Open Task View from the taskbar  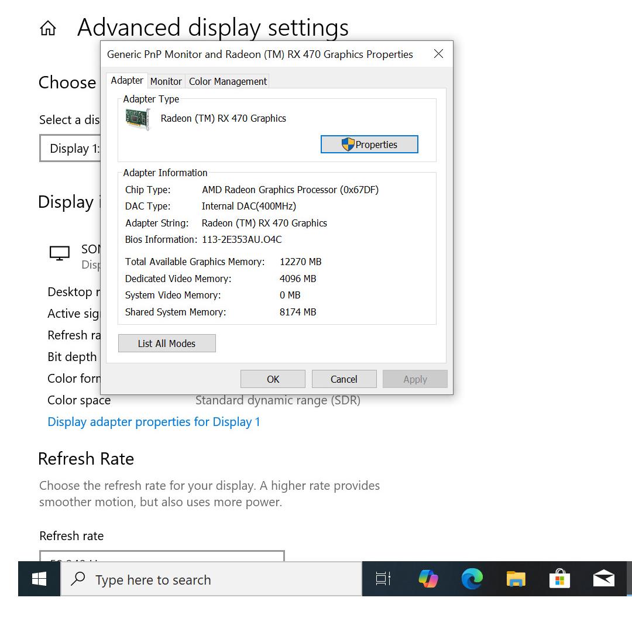point(383,579)
